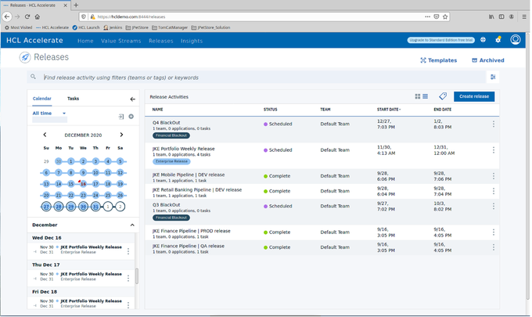The width and height of the screenshot is (532, 317).
Task: Click the calendar circular settings icon
Action: [131, 117]
